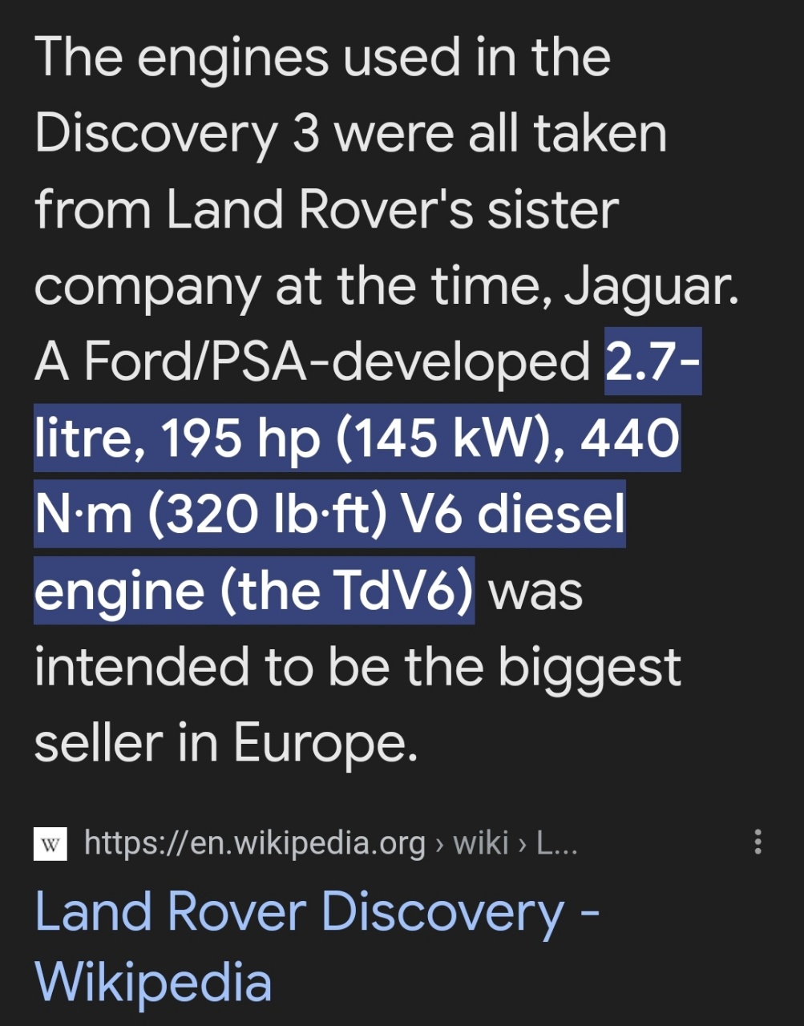
Task: Tap 'Ford/PSA-developed' in the snippet
Action: pos(337,362)
